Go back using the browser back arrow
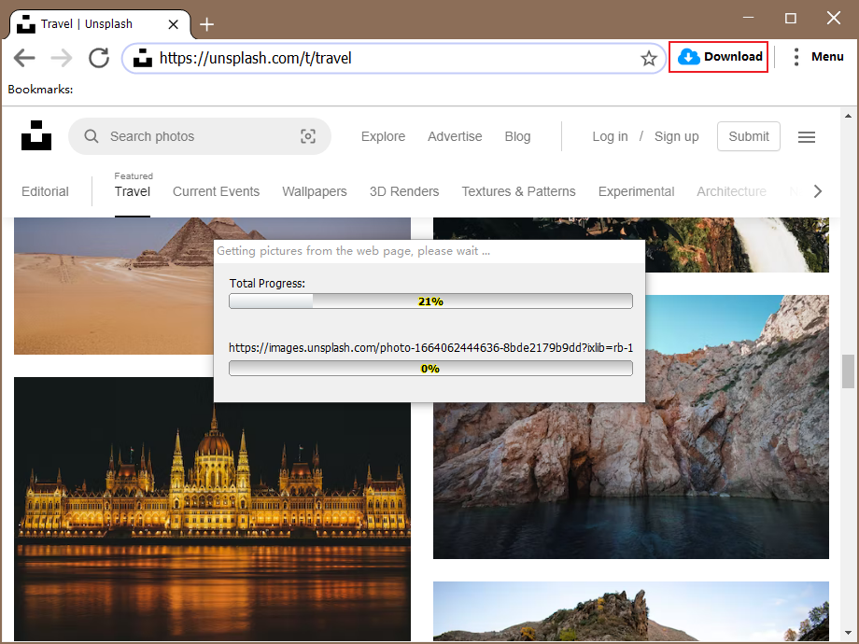The width and height of the screenshot is (859, 644). 24,58
